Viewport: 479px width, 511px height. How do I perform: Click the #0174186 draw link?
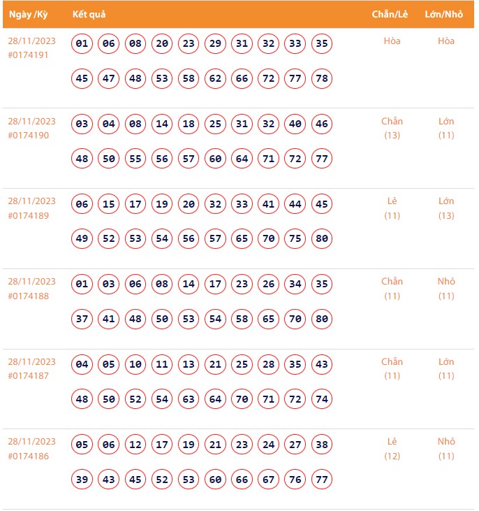tap(29, 456)
